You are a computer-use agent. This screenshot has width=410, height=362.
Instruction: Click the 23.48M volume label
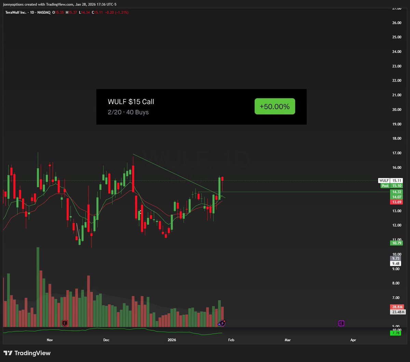(397, 312)
